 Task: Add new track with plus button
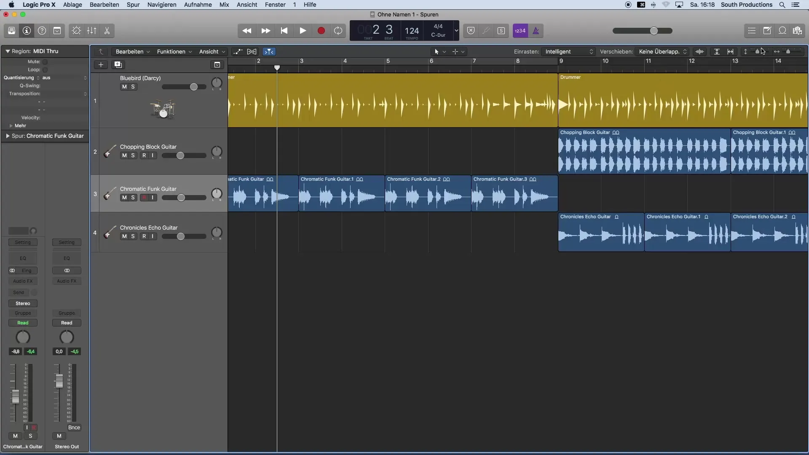click(x=101, y=64)
